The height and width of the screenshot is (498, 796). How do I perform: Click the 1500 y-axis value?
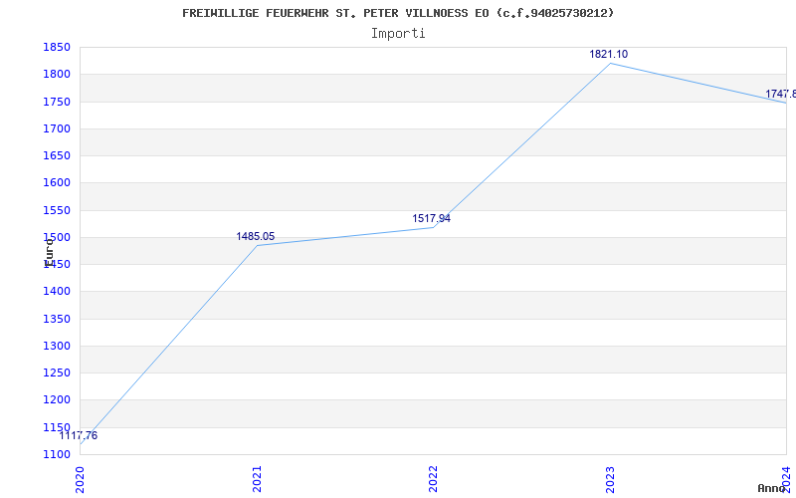click(57, 237)
